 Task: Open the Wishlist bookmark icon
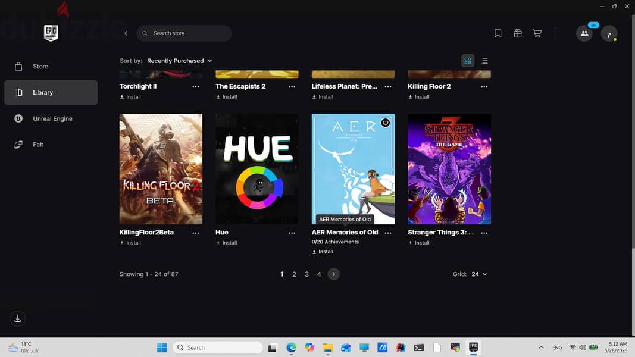498,33
